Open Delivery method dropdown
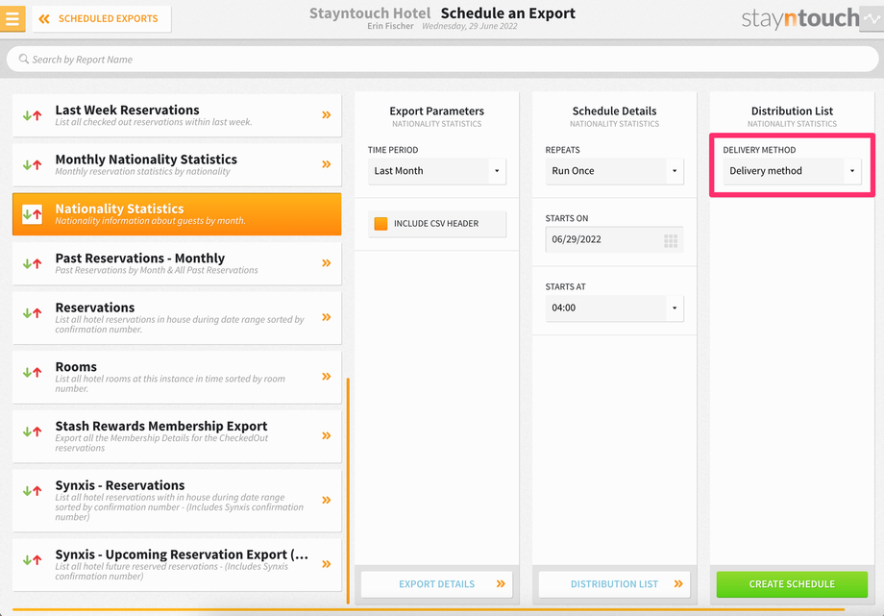Viewport: 884px width, 616px height. click(792, 171)
